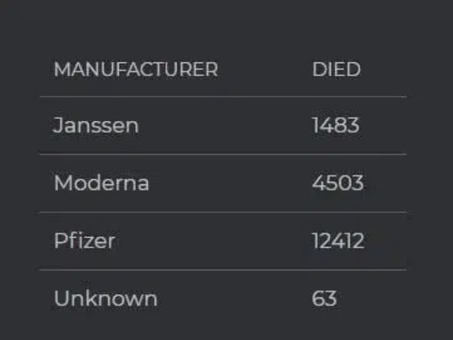Click the Unknown manufacturer entry
453x340 pixels.
coord(105,299)
